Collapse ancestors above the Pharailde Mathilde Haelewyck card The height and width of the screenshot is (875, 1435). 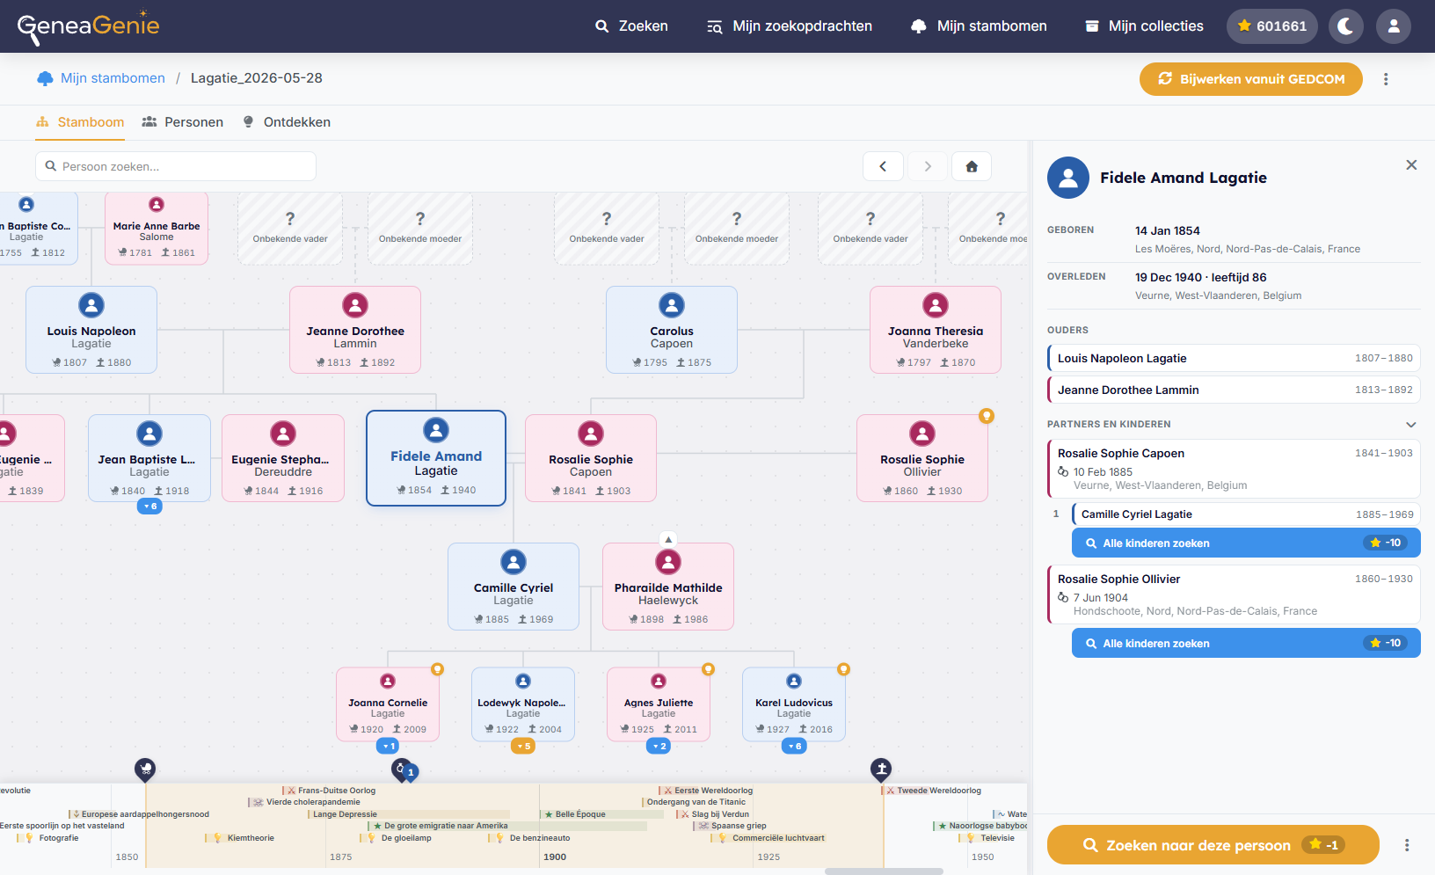(668, 539)
